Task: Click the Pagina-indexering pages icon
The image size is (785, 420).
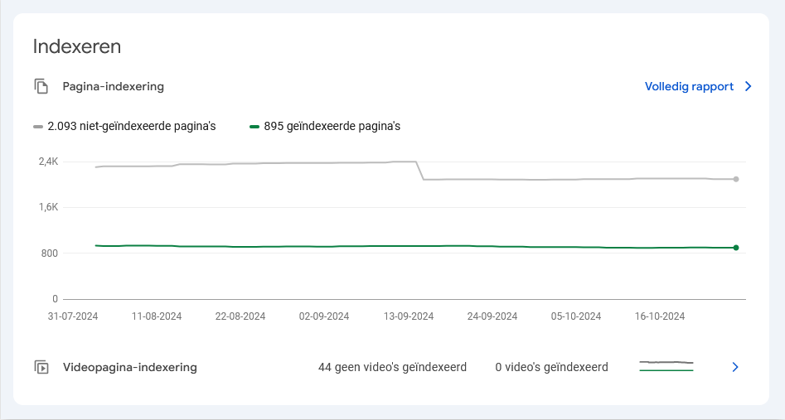Action: tap(41, 86)
